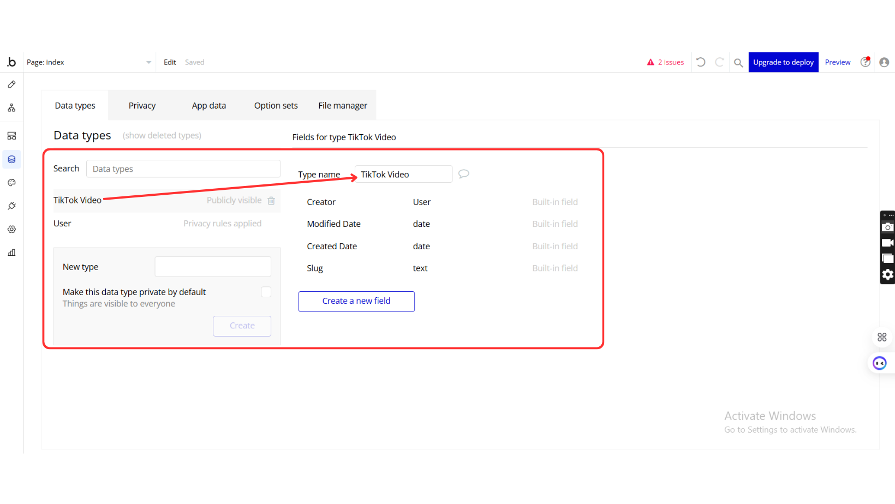Open the 2 issues link

671,63
